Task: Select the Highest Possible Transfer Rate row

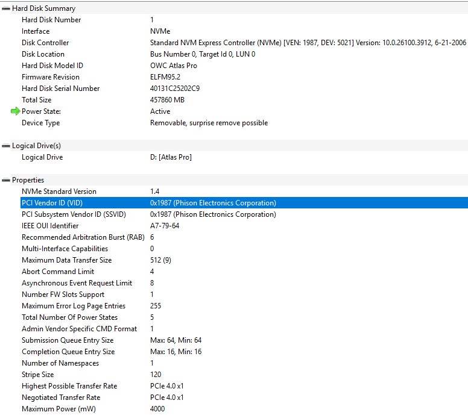Action: [x=244, y=386]
